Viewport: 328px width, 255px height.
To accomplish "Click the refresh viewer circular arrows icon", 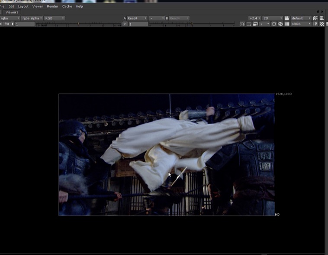I will (x=280, y=24).
